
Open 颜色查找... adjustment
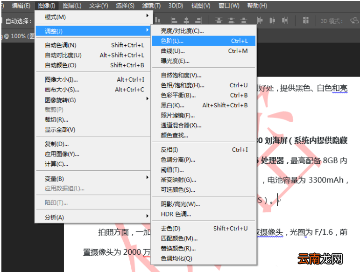tap(204, 135)
